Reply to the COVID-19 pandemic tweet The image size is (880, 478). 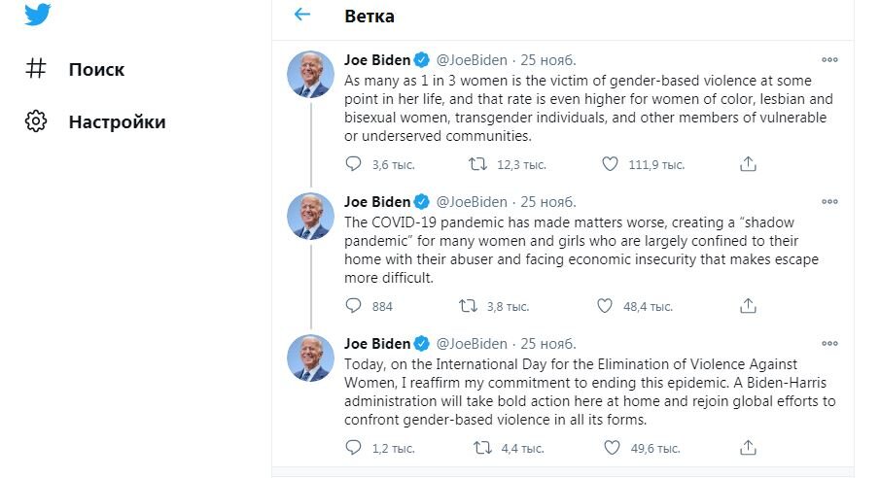click(353, 306)
